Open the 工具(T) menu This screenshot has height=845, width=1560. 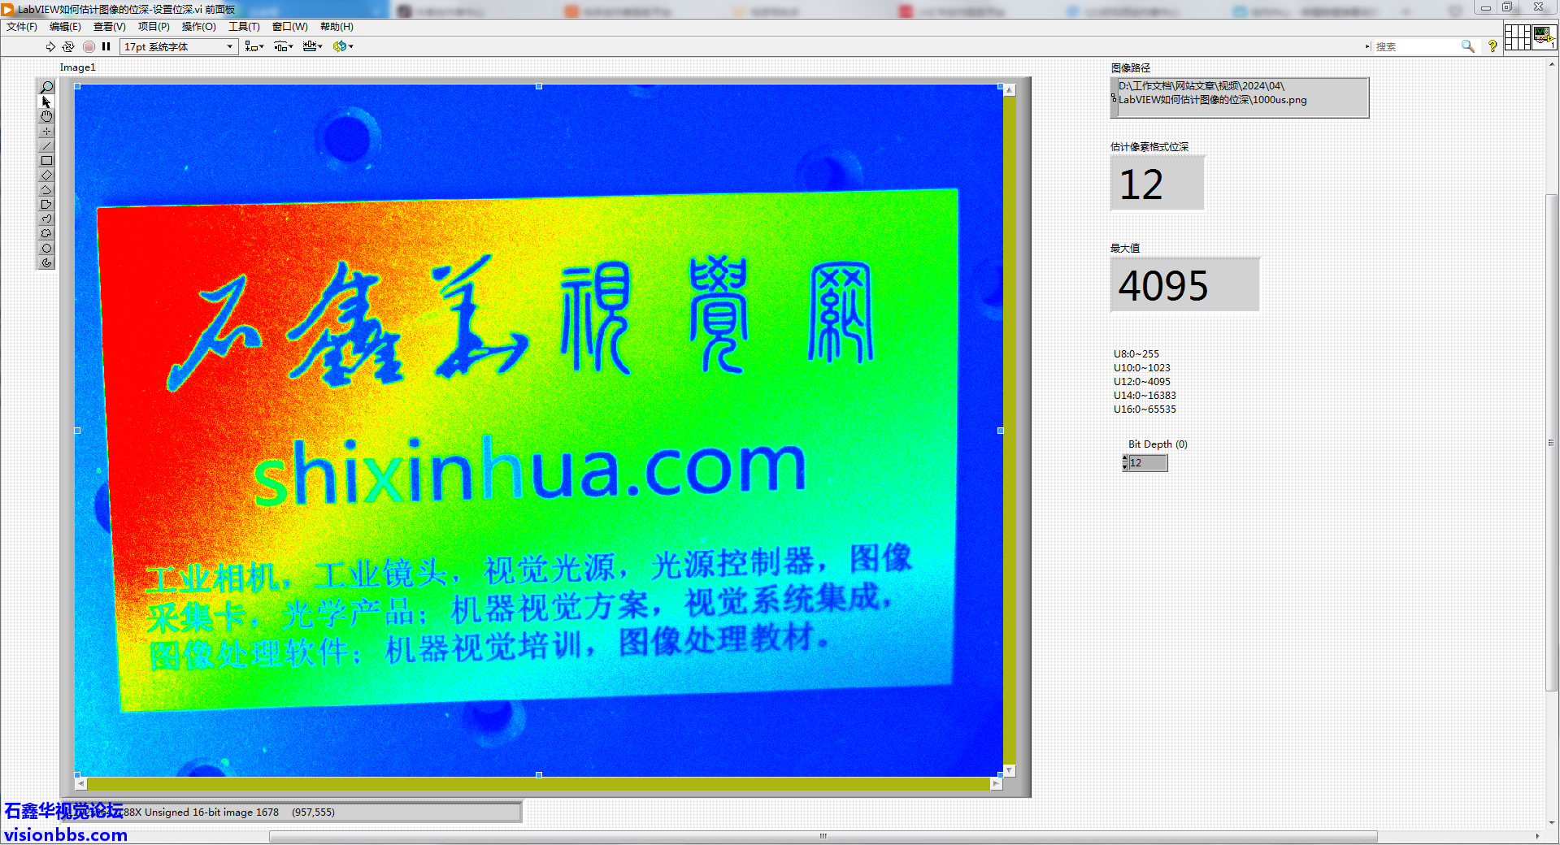244,27
